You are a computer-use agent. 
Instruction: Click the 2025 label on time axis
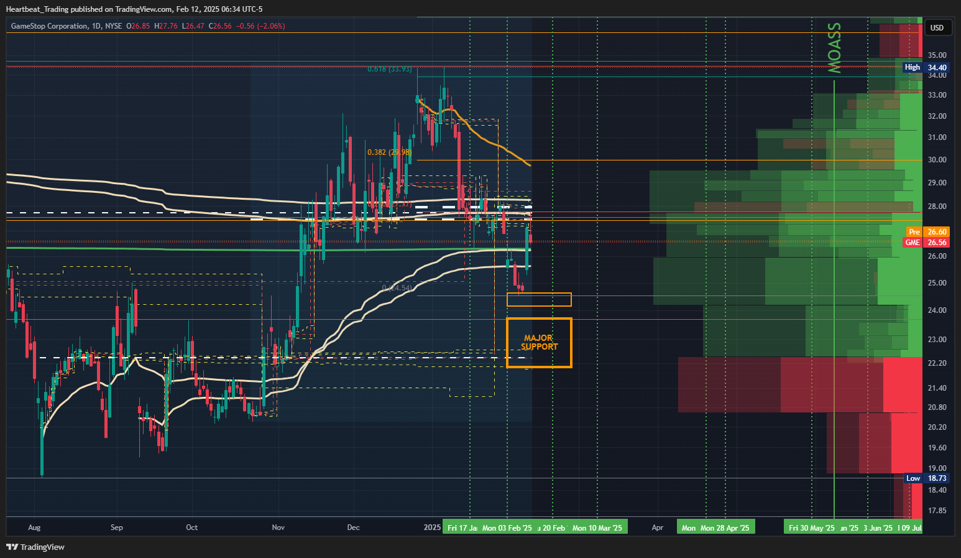point(432,528)
